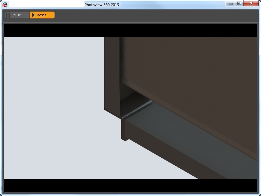Maximize the Photoview 360 window
Image resolution: width=261 pixels, height=196 pixels.
[239, 4]
